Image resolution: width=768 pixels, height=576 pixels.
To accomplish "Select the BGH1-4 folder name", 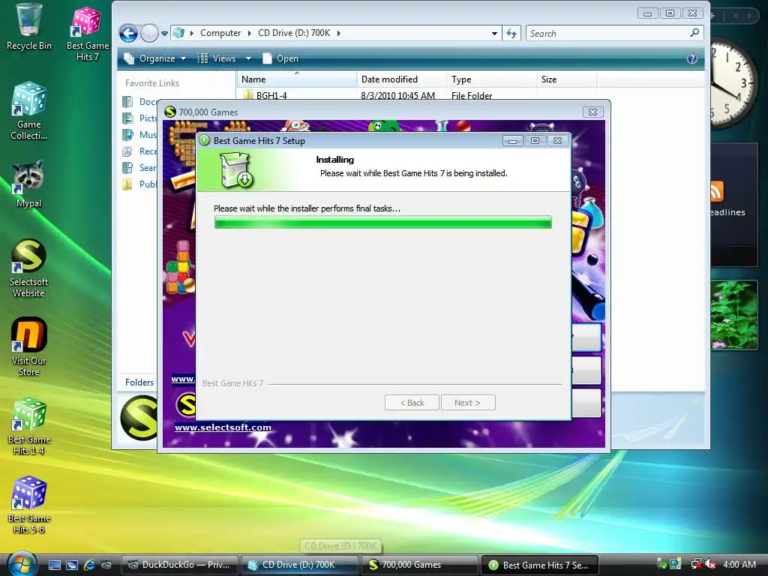I will pos(271,95).
